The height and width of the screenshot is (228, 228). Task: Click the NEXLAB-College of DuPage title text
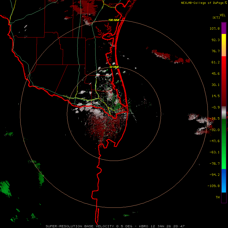pyautogui.click(x=203, y=3)
